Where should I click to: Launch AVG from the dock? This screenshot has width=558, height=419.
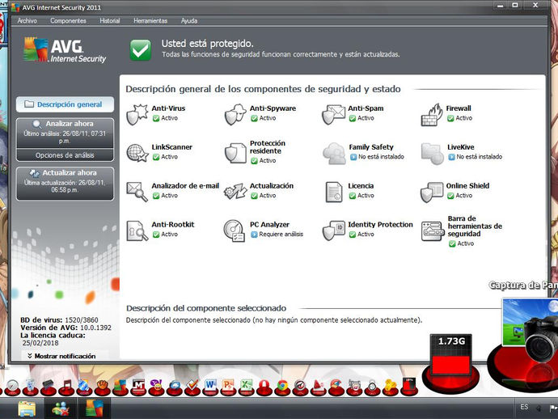coord(120,387)
